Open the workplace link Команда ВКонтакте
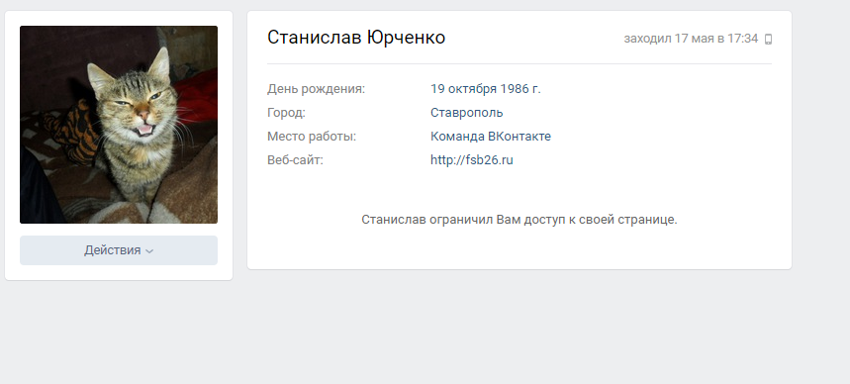 [491, 137]
